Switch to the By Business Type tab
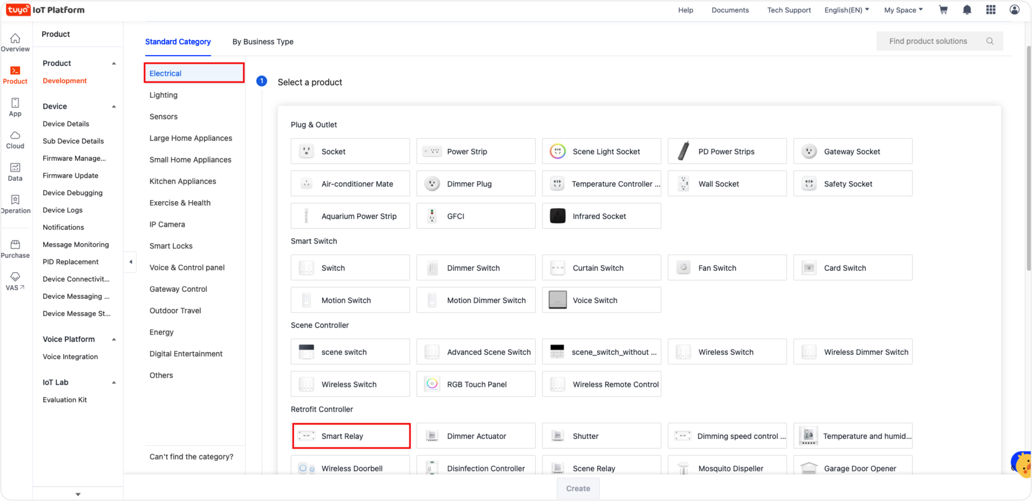 point(263,42)
